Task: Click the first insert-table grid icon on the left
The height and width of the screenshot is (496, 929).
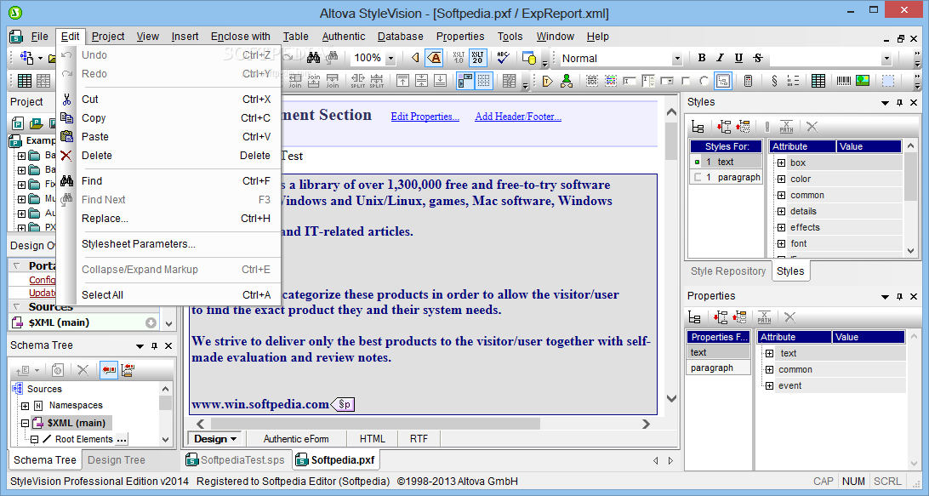Action: pyautogui.click(x=25, y=81)
